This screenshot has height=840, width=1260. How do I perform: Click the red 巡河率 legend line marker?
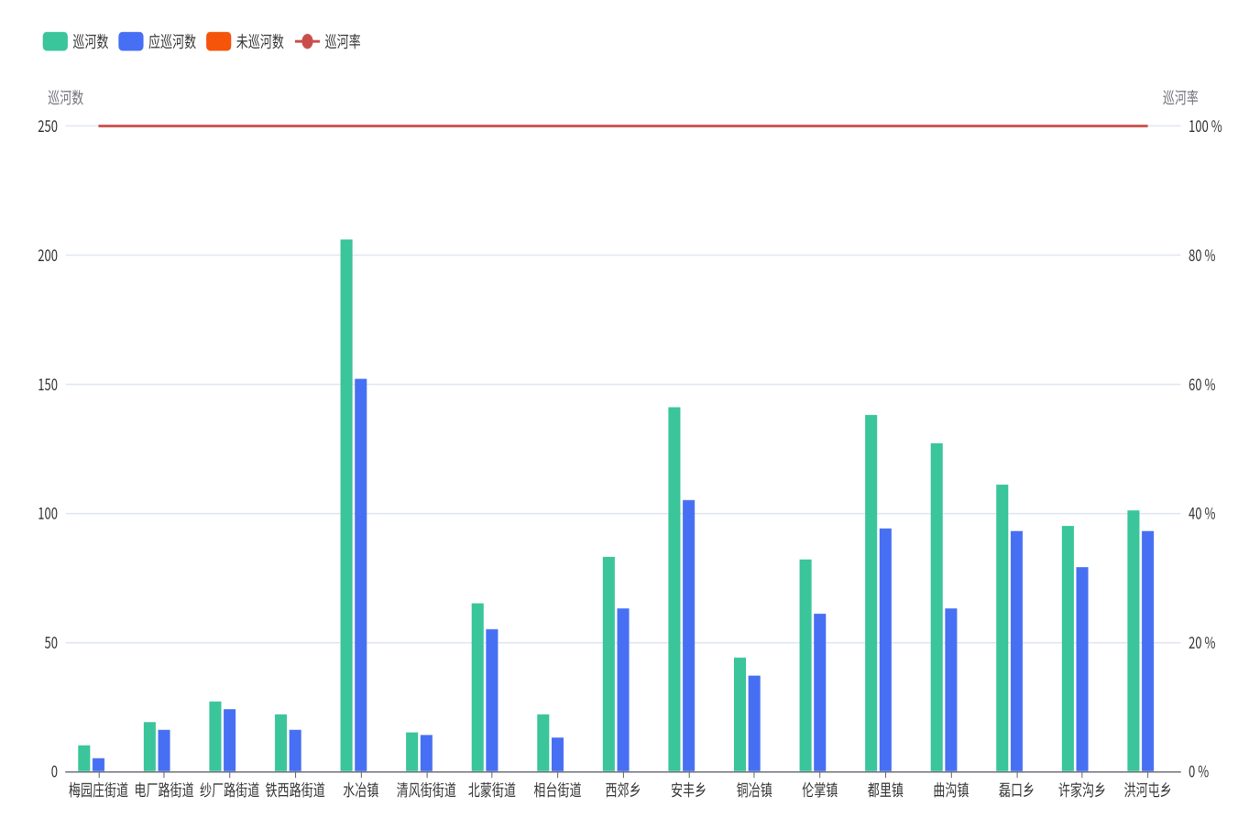pos(307,41)
